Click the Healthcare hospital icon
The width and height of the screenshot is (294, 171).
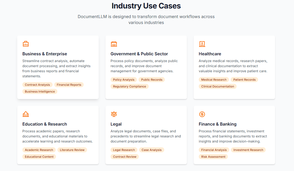tap(202, 44)
